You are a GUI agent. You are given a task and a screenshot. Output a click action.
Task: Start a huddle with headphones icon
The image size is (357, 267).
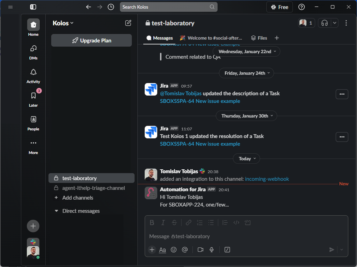324,23
